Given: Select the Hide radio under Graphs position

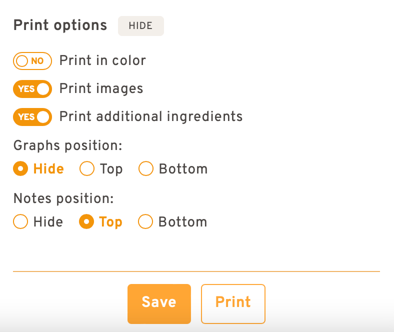Looking at the screenshot, I should point(20,169).
